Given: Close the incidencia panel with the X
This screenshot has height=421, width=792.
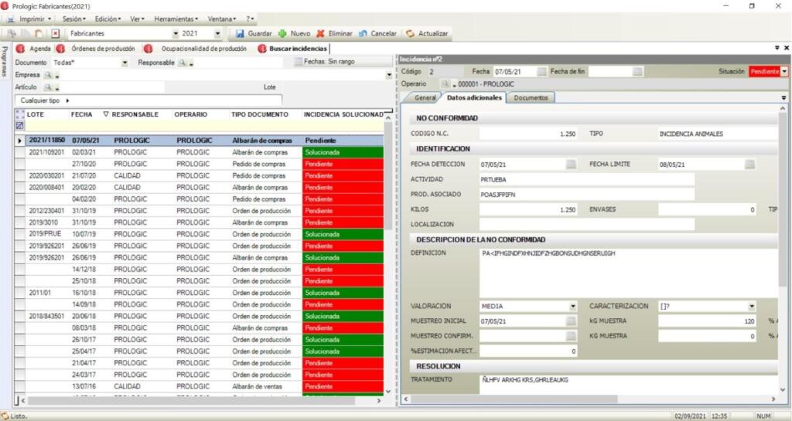Looking at the screenshot, I should [786, 48].
